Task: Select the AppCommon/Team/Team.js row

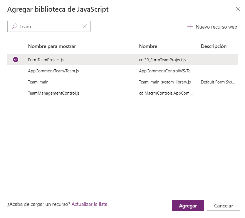Action: [54, 71]
